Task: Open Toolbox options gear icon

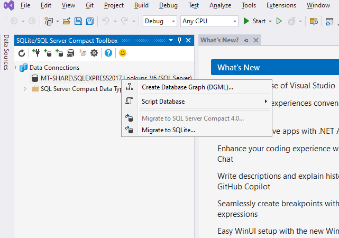Action: [94, 53]
